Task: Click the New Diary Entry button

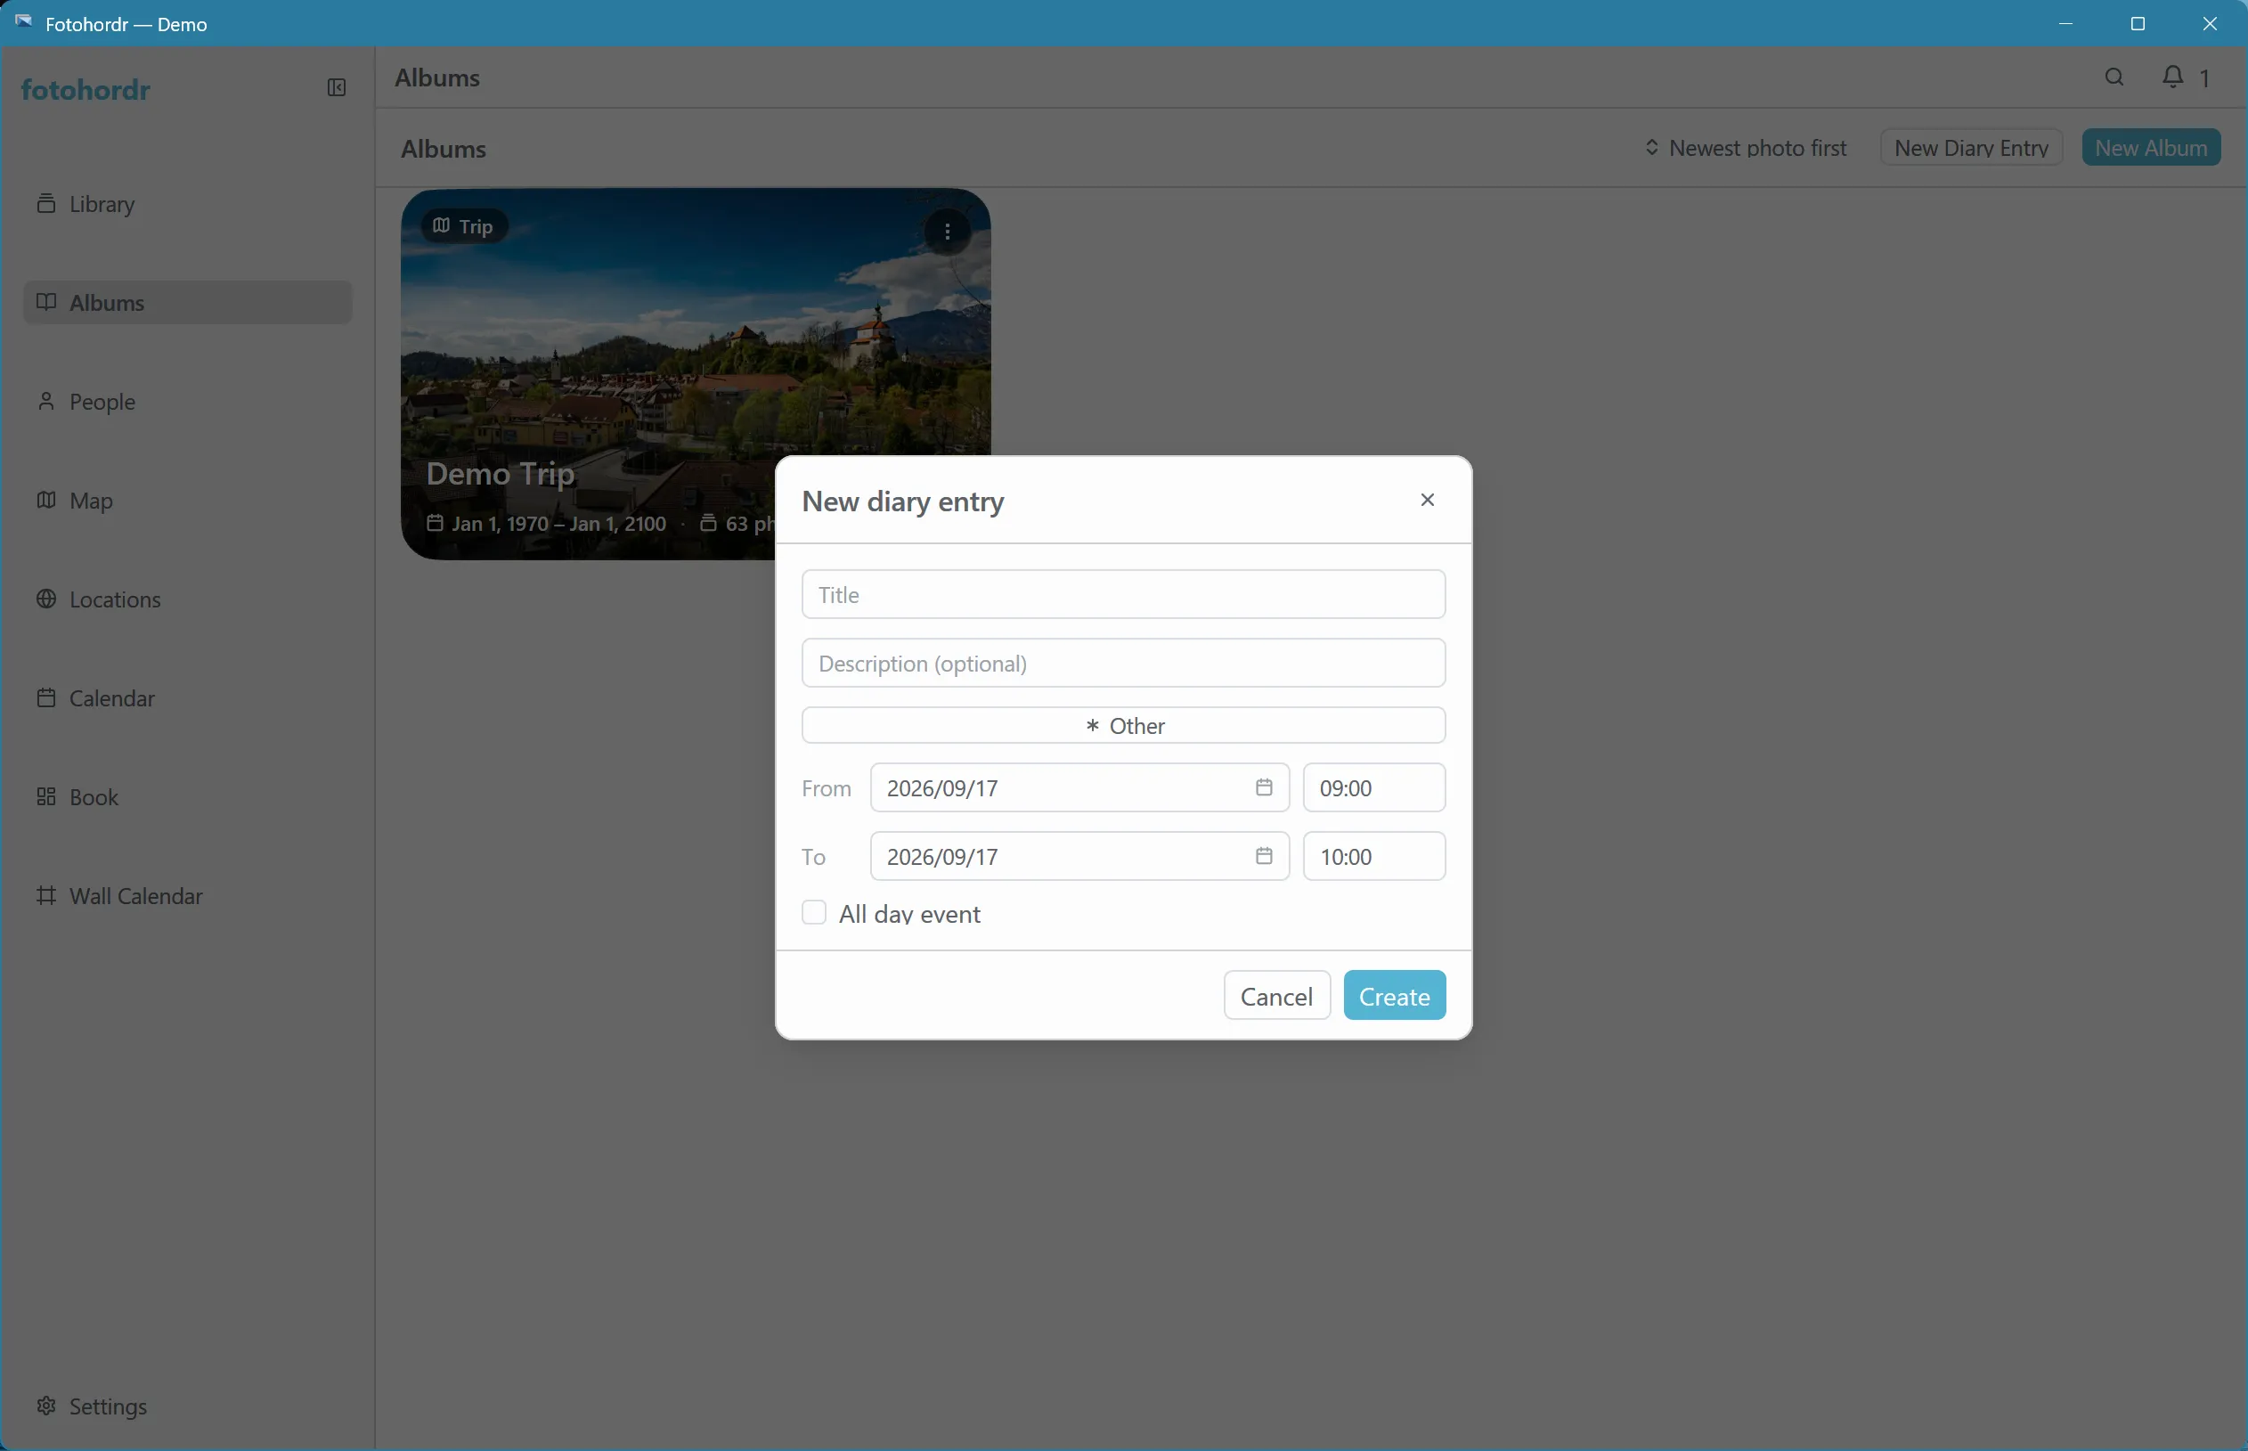Action: point(1971,148)
